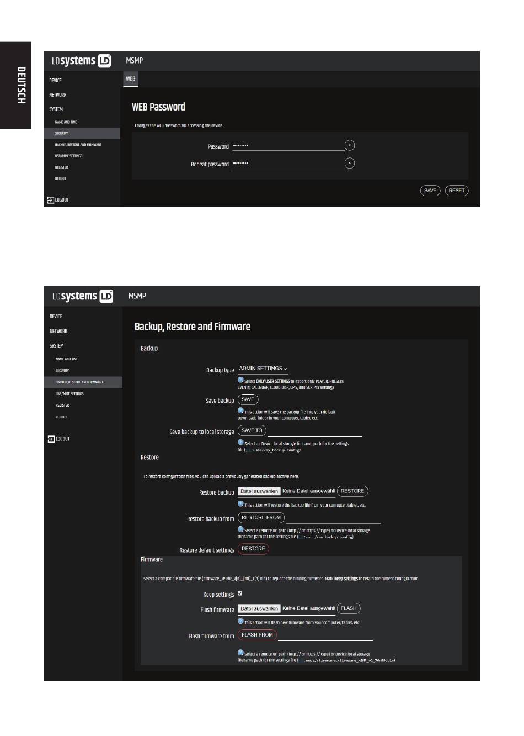Focus the Password input field
The image size is (524, 736).
[288, 146]
